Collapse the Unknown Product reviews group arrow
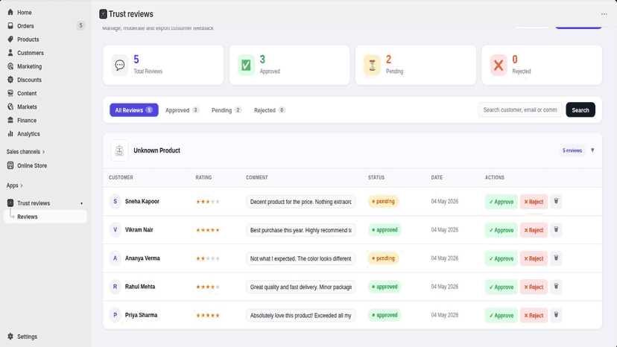This screenshot has width=617, height=347. pyautogui.click(x=592, y=150)
